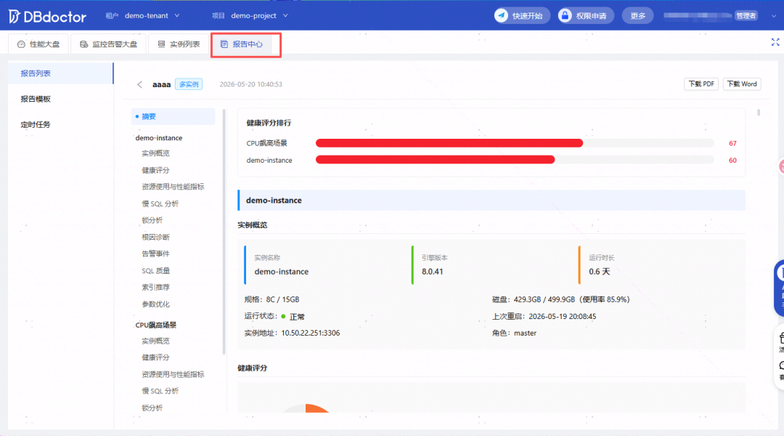
Task: Open the 实例列表 tab
Action: [179, 44]
